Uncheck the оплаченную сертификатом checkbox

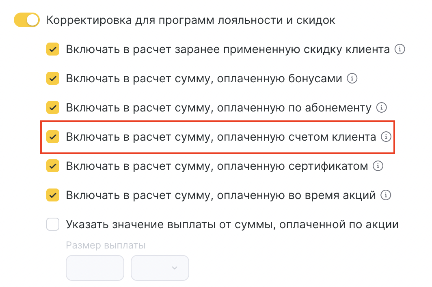[x=53, y=166]
